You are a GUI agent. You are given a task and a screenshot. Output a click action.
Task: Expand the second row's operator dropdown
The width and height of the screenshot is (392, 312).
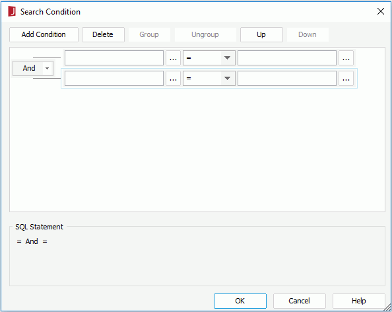pos(227,79)
